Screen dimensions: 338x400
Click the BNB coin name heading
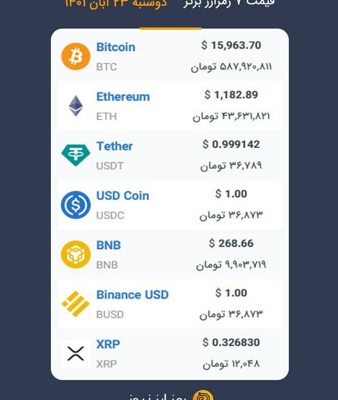(109, 245)
